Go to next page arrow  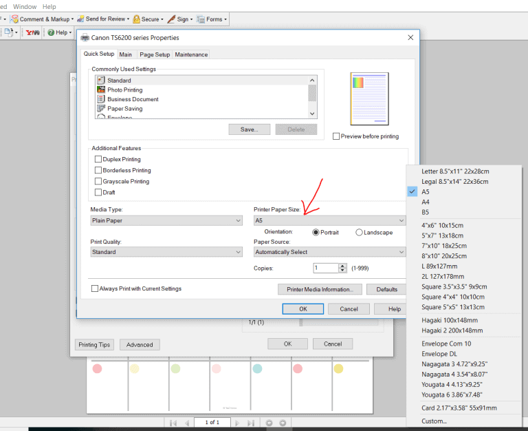click(237, 423)
